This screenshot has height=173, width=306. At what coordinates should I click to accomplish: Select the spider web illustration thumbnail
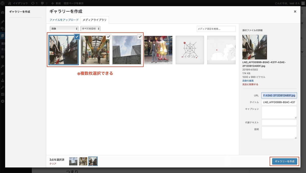[190, 50]
